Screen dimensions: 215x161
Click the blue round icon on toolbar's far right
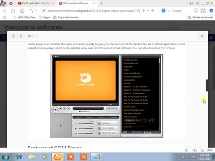coord(211,11)
